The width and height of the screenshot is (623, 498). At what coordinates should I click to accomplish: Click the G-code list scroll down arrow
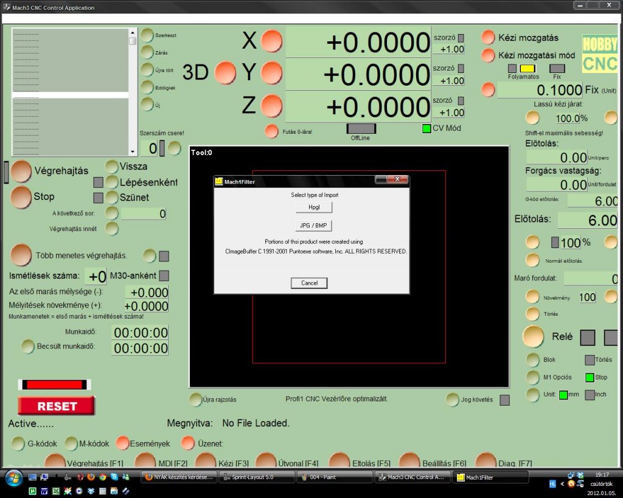(133, 151)
